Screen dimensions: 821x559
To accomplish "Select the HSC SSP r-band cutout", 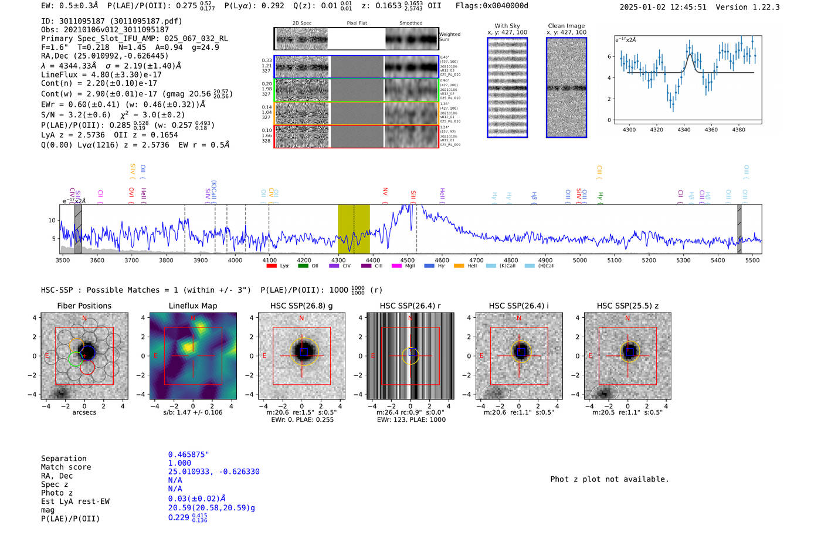I will [x=410, y=356].
